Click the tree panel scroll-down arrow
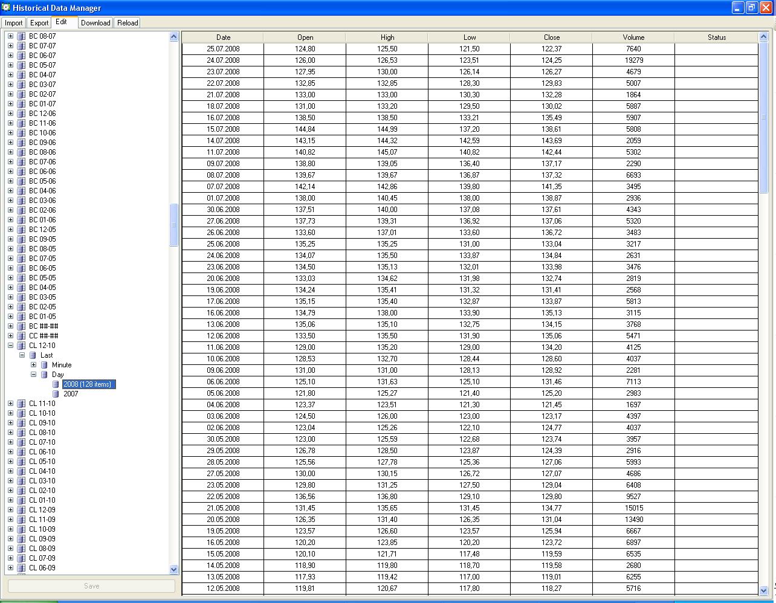Image resolution: width=776 pixels, height=603 pixels. pos(174,569)
